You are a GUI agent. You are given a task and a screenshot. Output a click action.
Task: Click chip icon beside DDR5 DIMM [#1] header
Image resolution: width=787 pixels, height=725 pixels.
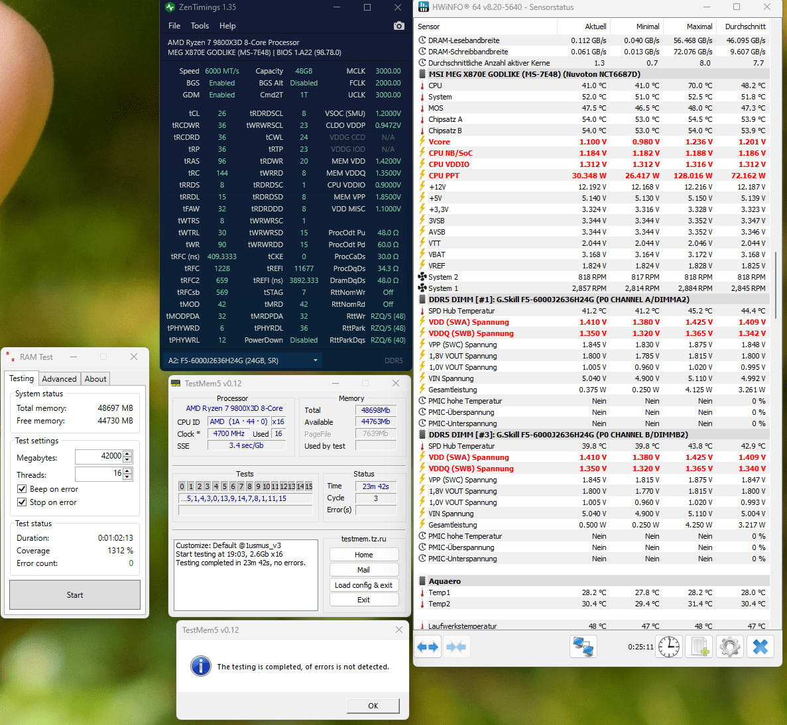(x=422, y=300)
